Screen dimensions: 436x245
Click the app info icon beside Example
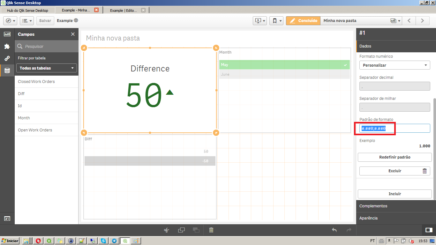click(x=76, y=20)
